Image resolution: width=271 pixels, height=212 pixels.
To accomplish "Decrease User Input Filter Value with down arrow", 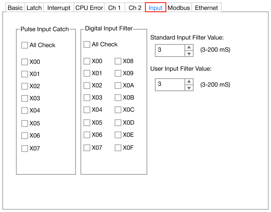I will click(189, 88).
